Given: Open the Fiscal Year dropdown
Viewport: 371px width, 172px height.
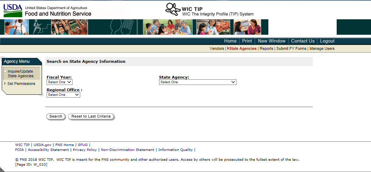Looking at the screenshot, I should pos(60,82).
